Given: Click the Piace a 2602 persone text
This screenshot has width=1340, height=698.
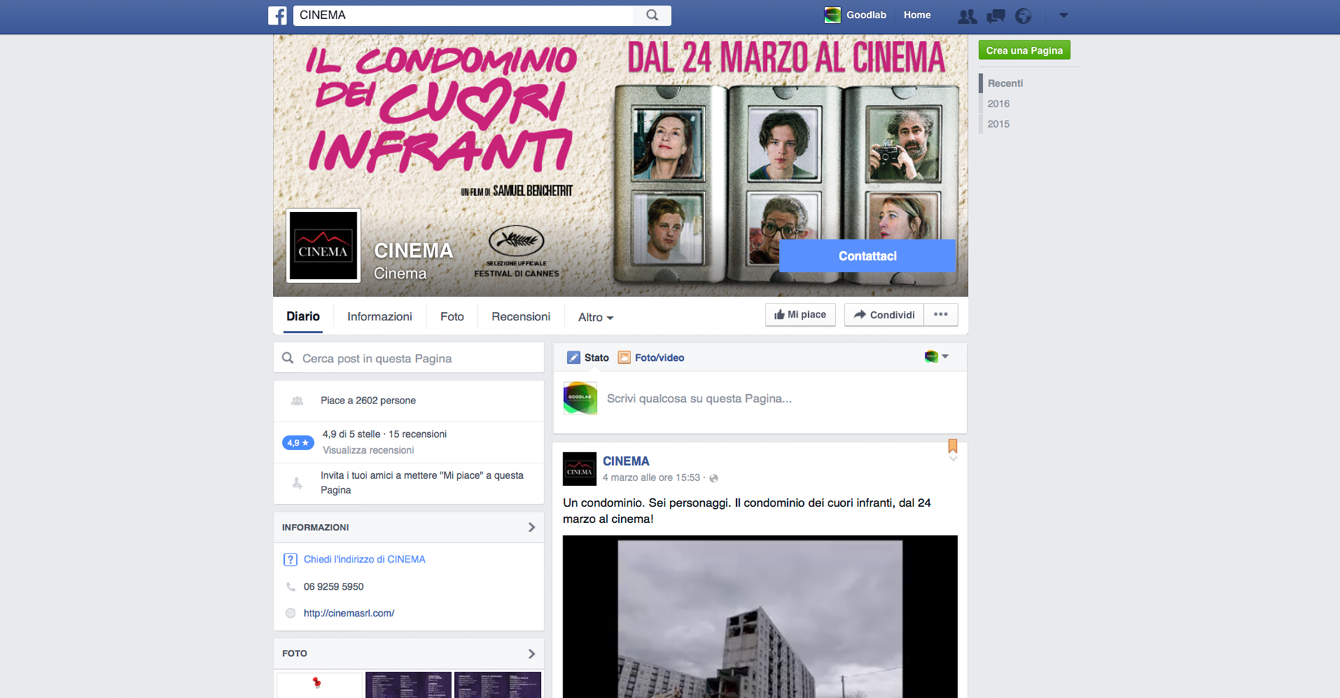Looking at the screenshot, I should coord(368,401).
